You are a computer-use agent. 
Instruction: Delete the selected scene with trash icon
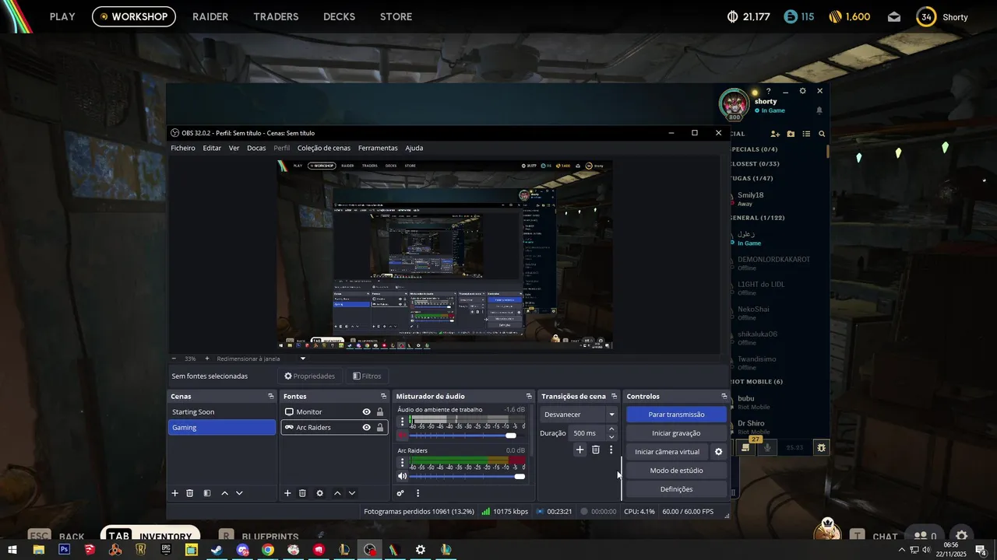pyautogui.click(x=189, y=493)
